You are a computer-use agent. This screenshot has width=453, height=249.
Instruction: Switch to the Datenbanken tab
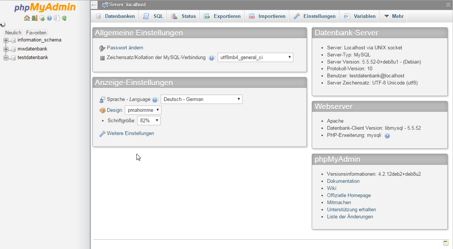coord(115,16)
